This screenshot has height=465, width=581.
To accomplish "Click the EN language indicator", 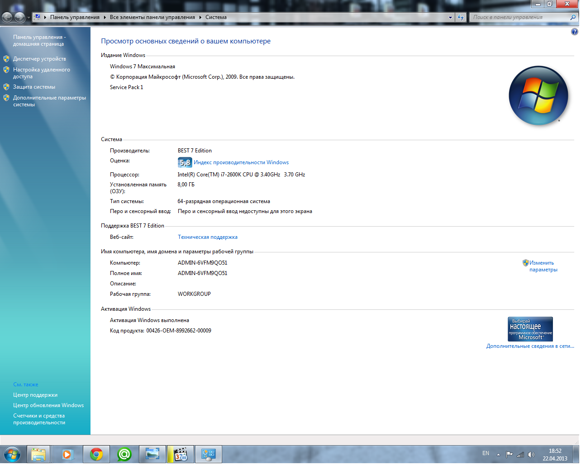I will pos(486,454).
